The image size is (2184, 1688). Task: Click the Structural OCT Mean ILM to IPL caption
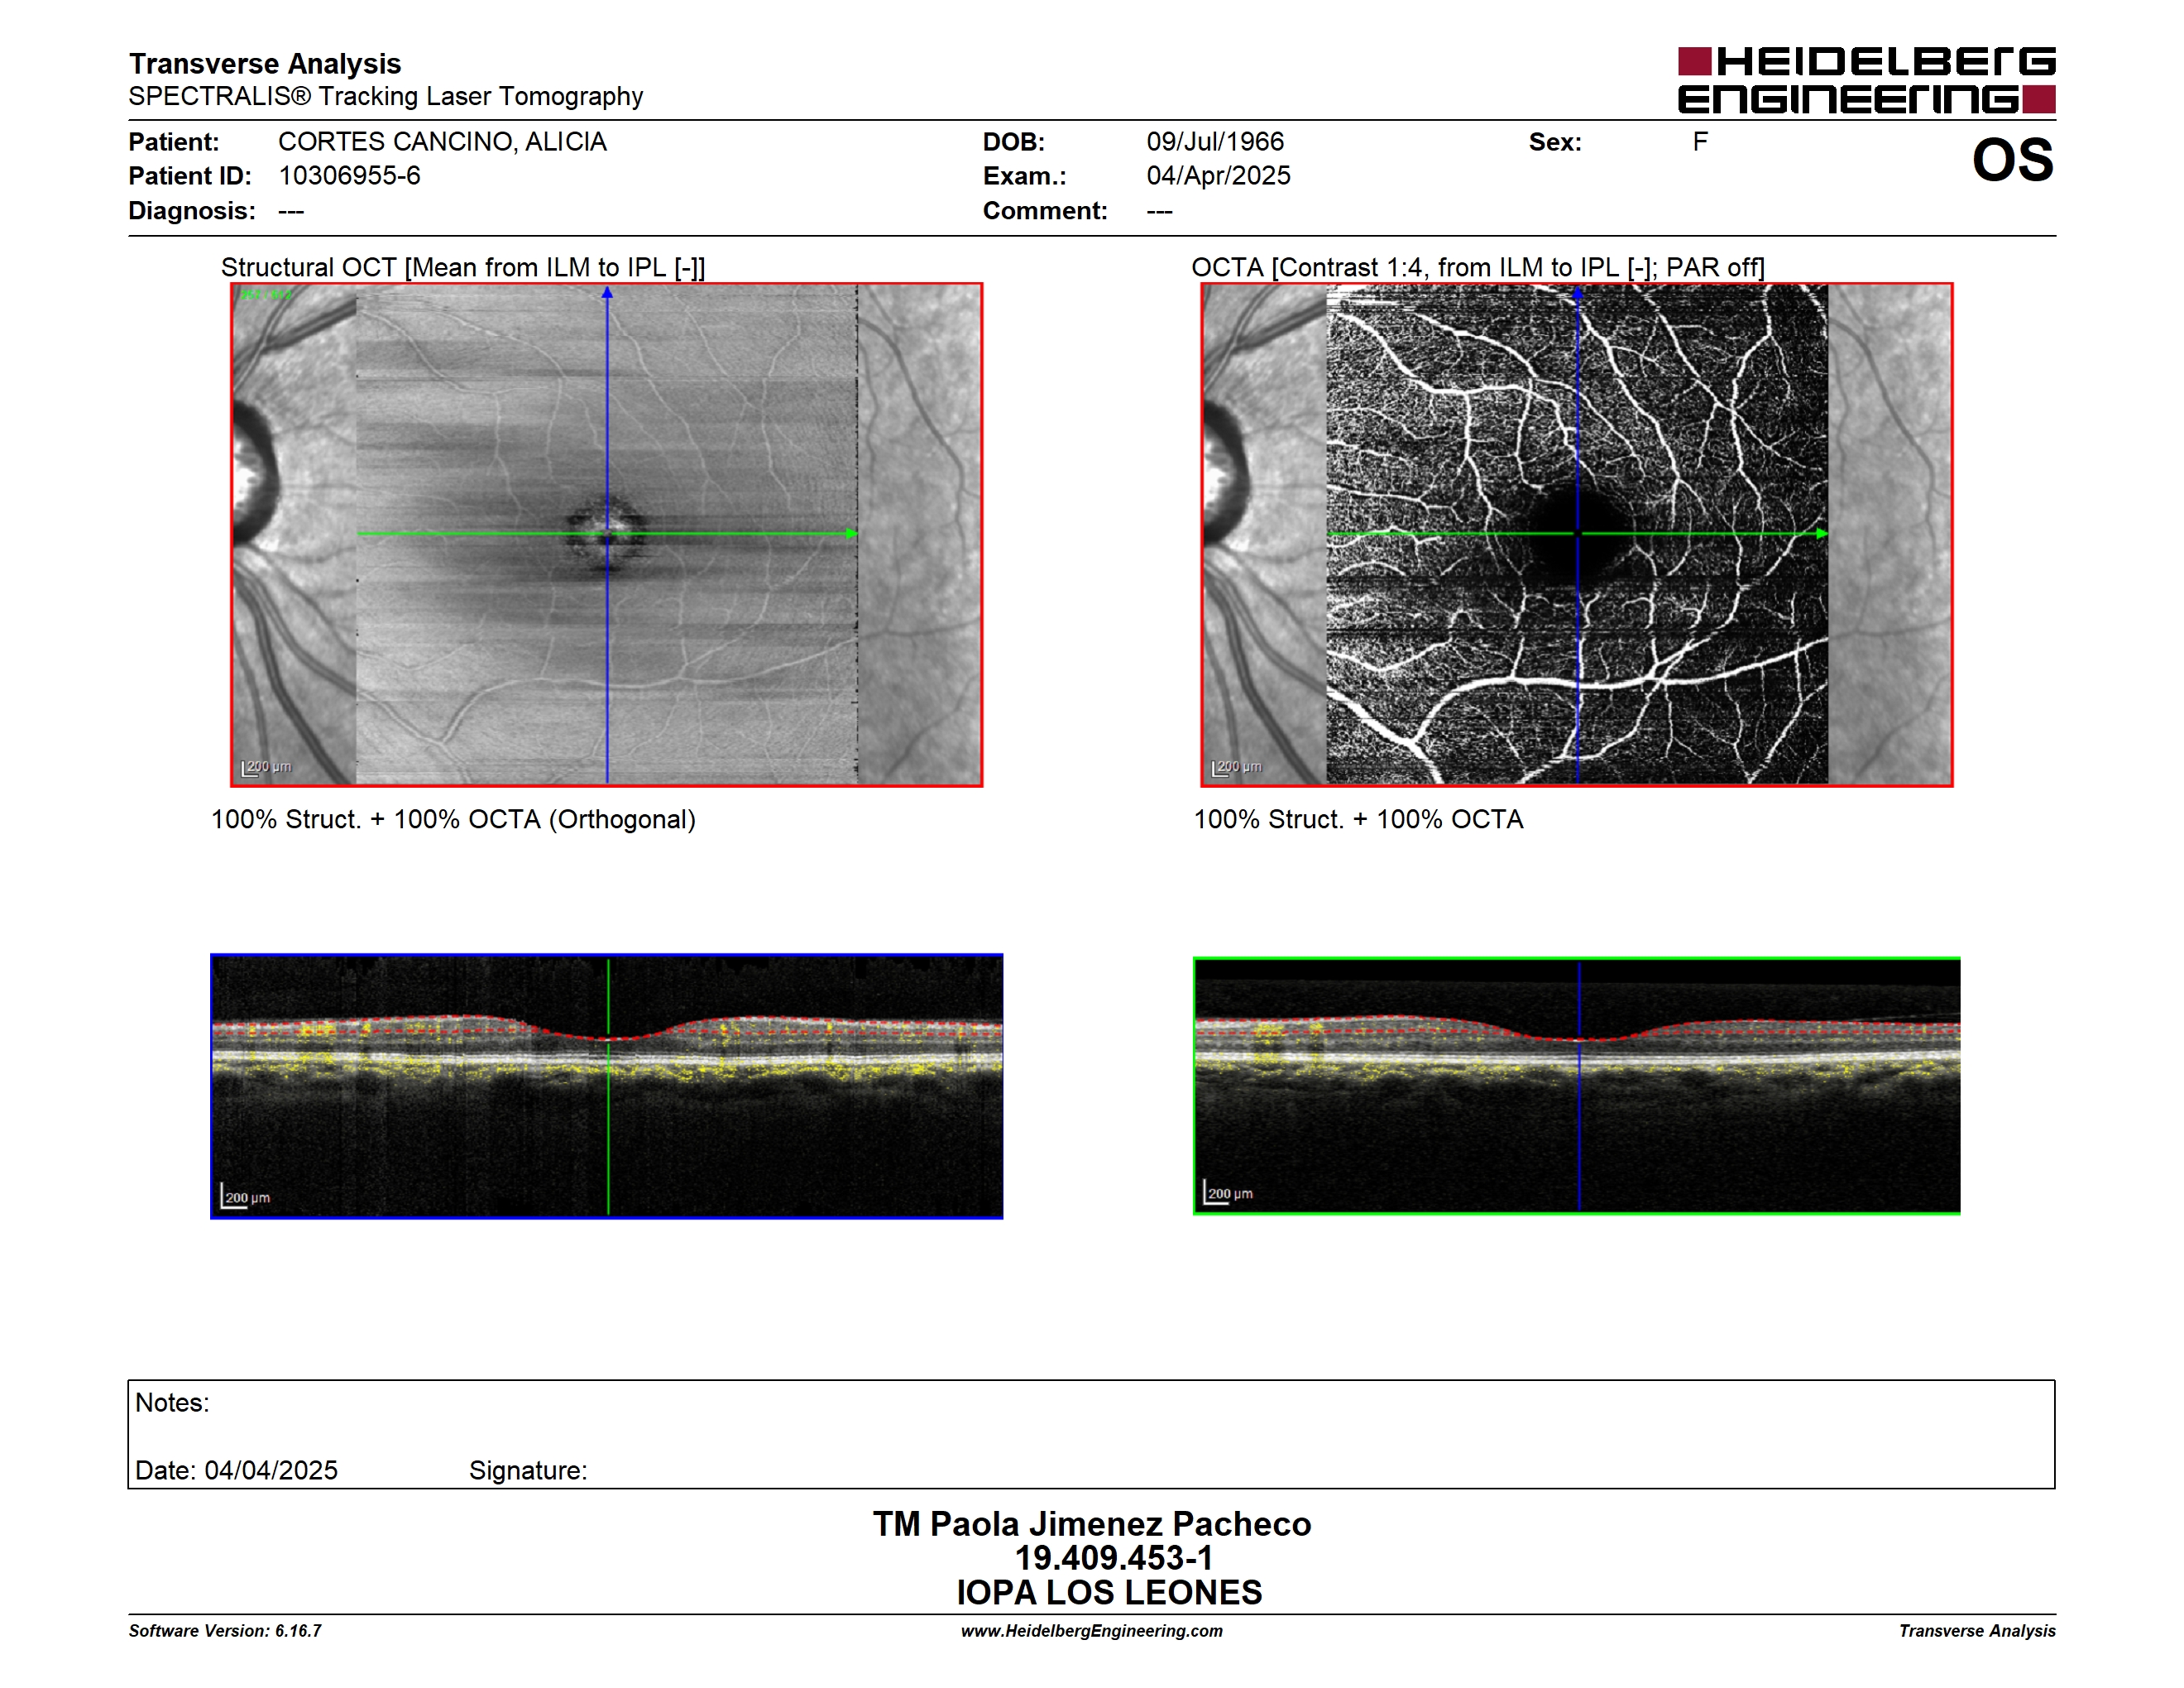[x=463, y=267]
